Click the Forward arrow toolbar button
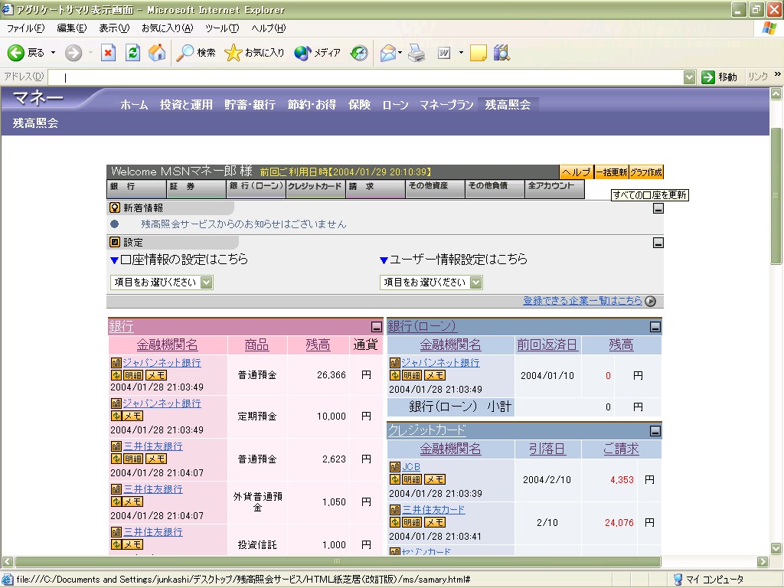This screenshot has width=784, height=588. [73, 53]
